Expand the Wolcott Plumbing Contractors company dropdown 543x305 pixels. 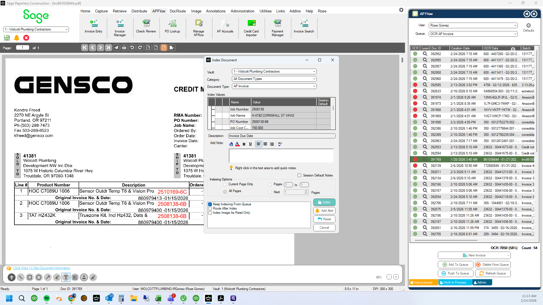pyautogui.click(x=36, y=29)
